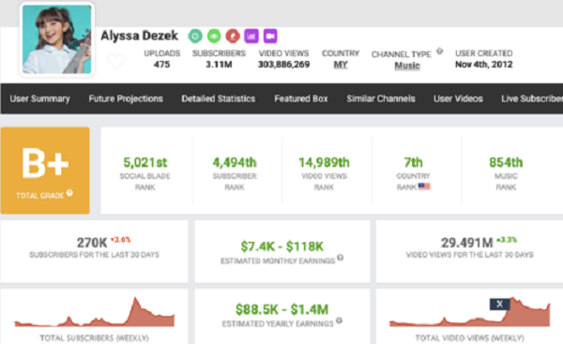Click the 7th country rank value
The image size is (563, 344).
coord(413,162)
